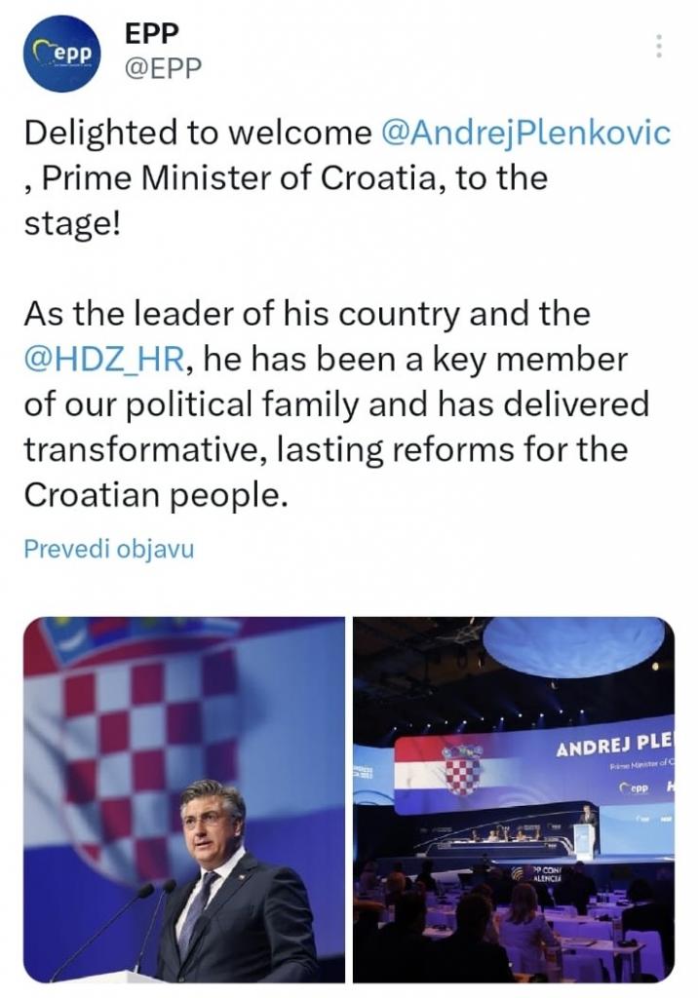Open the EPP profile avatar

click(61, 54)
